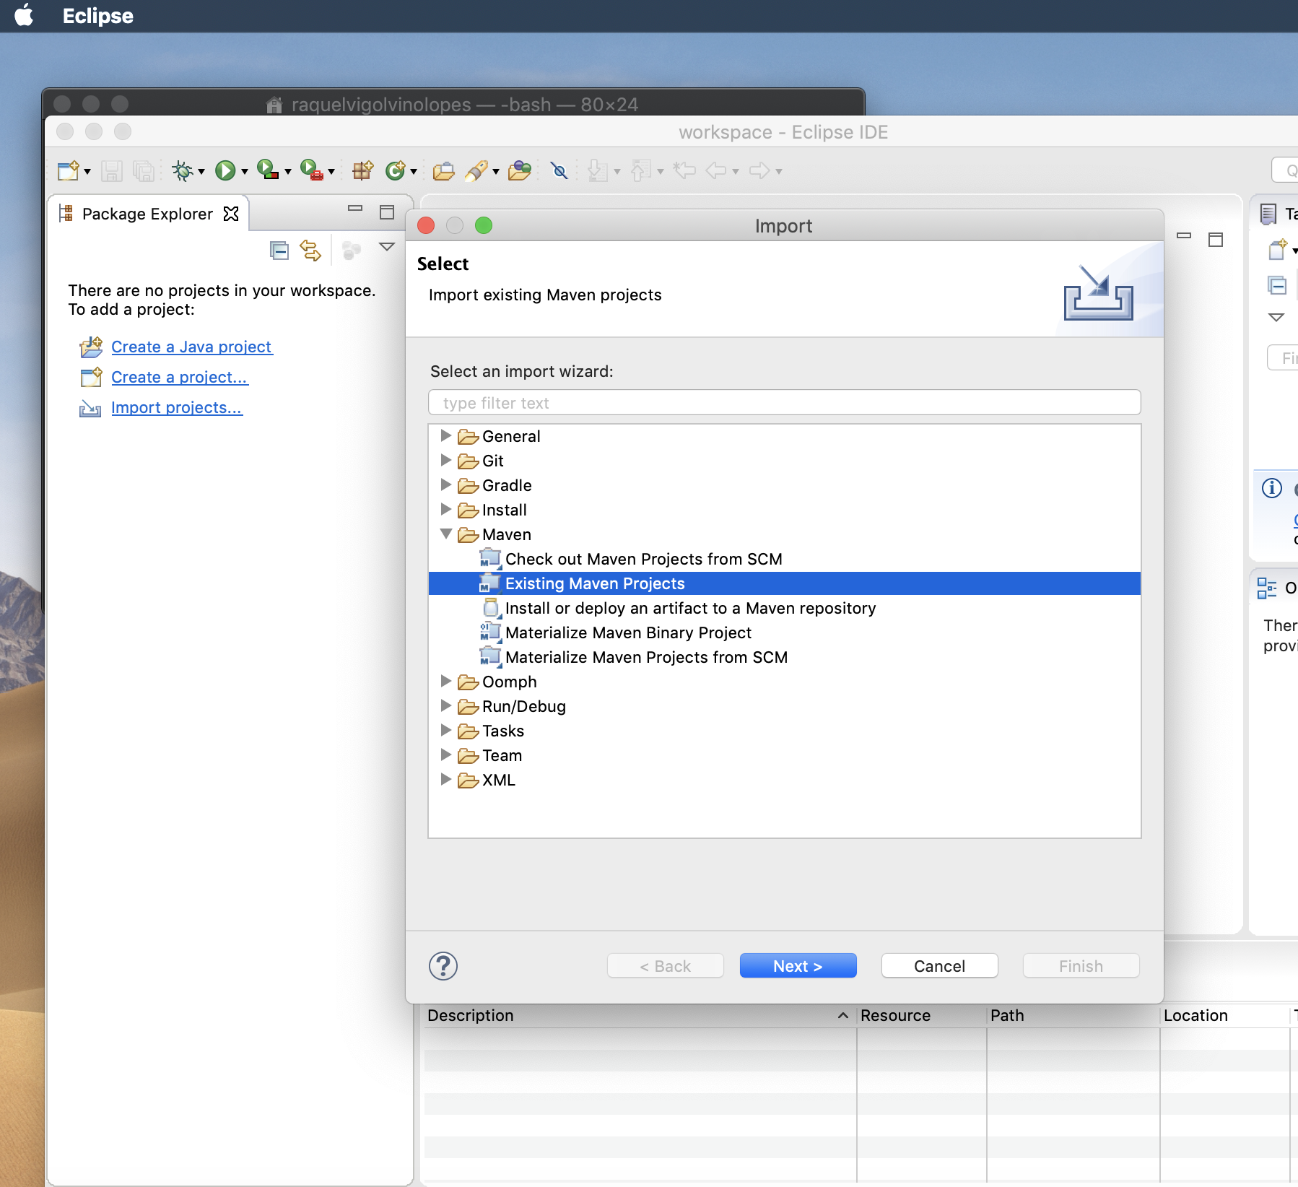Expand the General import category
The height and width of the screenshot is (1187, 1298).
pyautogui.click(x=446, y=435)
